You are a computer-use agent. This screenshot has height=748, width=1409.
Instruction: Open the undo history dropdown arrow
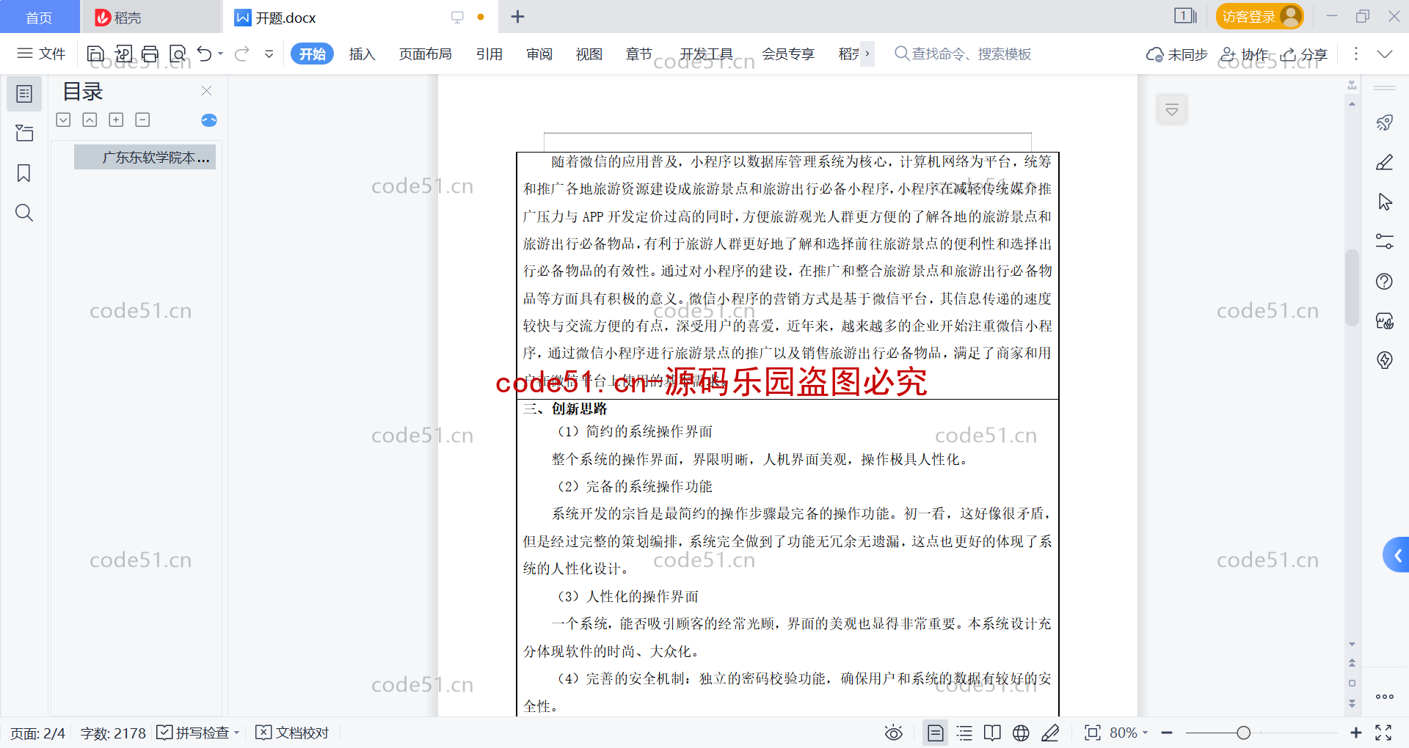pyautogui.click(x=221, y=54)
